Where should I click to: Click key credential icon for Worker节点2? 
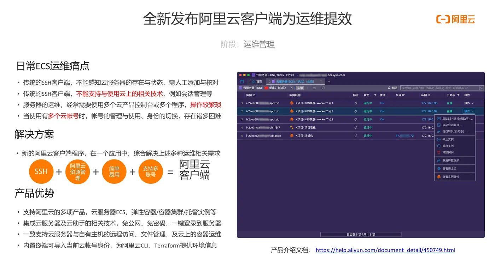[382, 111]
